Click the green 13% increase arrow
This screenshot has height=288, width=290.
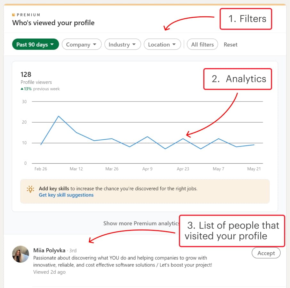(22, 89)
